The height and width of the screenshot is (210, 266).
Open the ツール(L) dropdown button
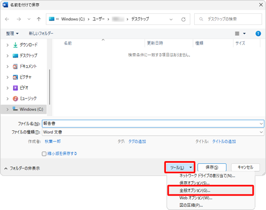pyautogui.click(x=180, y=167)
